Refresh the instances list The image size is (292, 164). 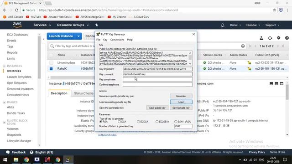pos(270,38)
